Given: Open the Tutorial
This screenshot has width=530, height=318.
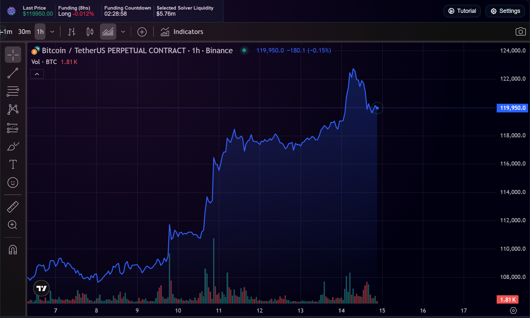Looking at the screenshot, I should click(462, 11).
